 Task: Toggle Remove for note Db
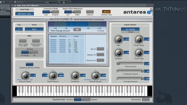click(62, 50)
